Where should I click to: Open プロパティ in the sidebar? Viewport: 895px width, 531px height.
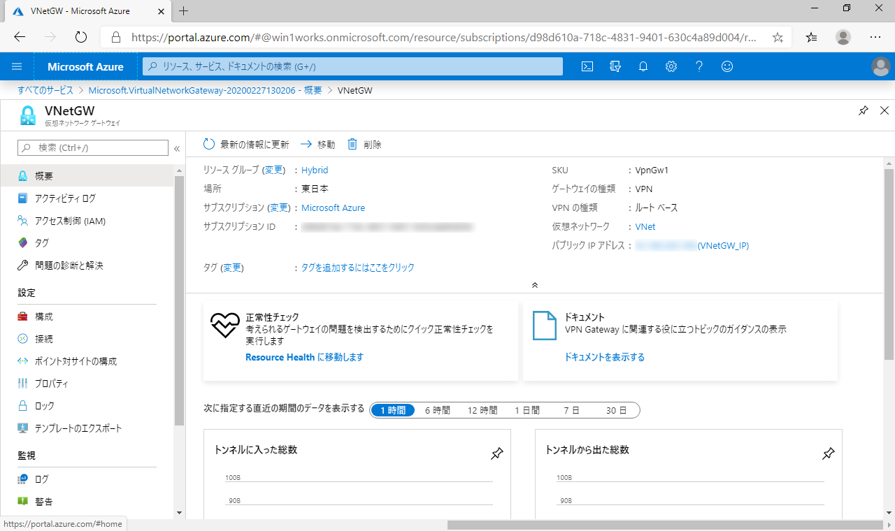(x=87, y=384)
